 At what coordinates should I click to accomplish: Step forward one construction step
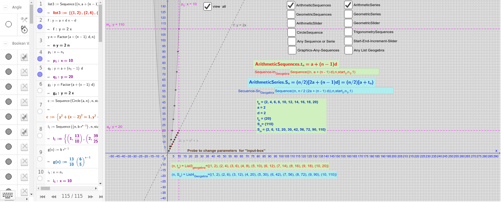click(90, 196)
